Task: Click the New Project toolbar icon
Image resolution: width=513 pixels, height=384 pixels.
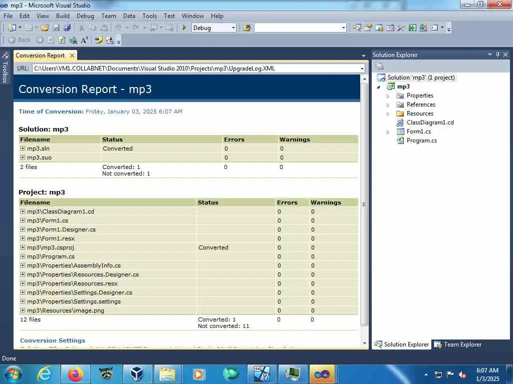Action: click(x=12, y=28)
